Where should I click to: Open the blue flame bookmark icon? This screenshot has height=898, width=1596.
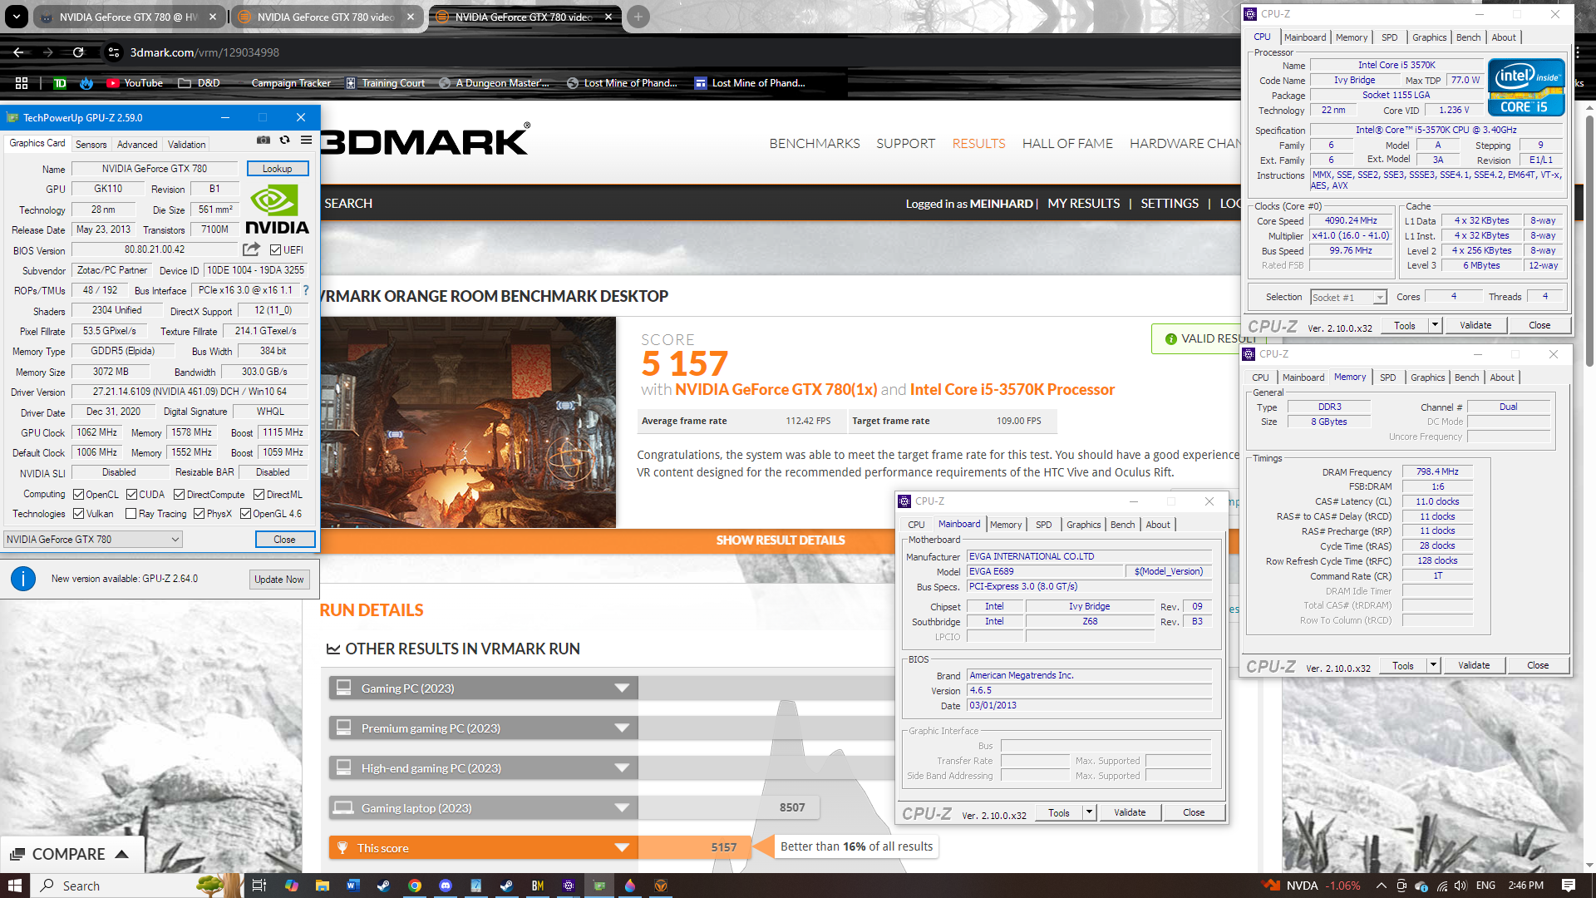86,83
